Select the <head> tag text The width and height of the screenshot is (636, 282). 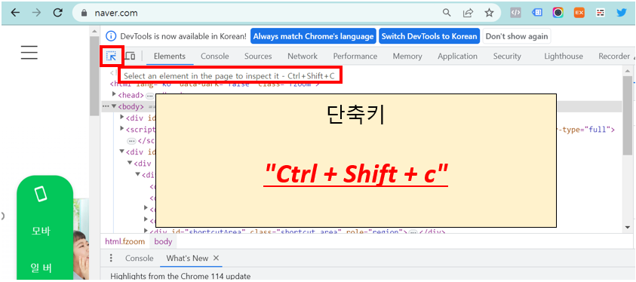(131, 95)
